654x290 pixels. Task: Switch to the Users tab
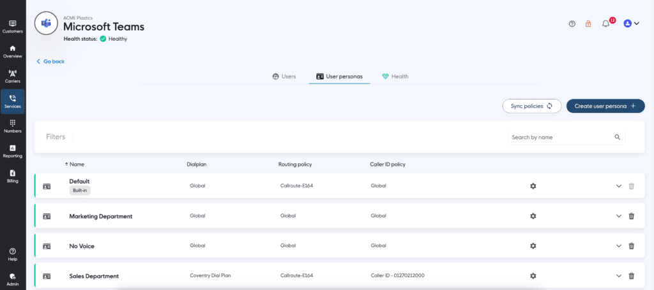[x=284, y=76]
